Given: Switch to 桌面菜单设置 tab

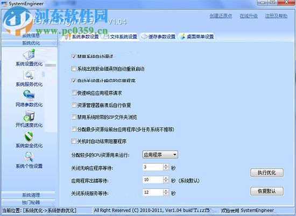Looking at the screenshot, I should point(197,37).
